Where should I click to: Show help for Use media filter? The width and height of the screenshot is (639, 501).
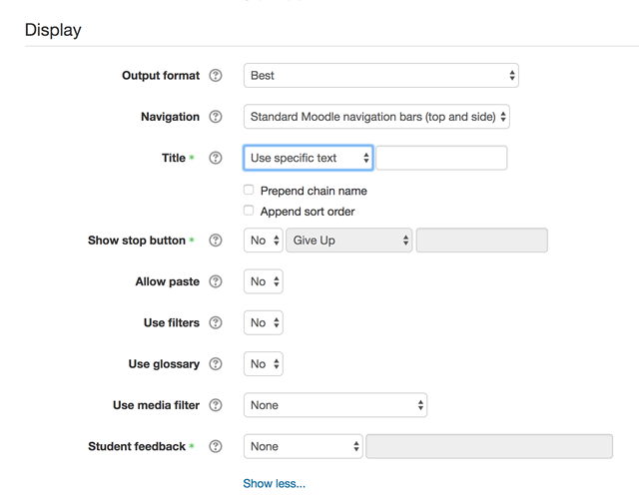pos(216,405)
